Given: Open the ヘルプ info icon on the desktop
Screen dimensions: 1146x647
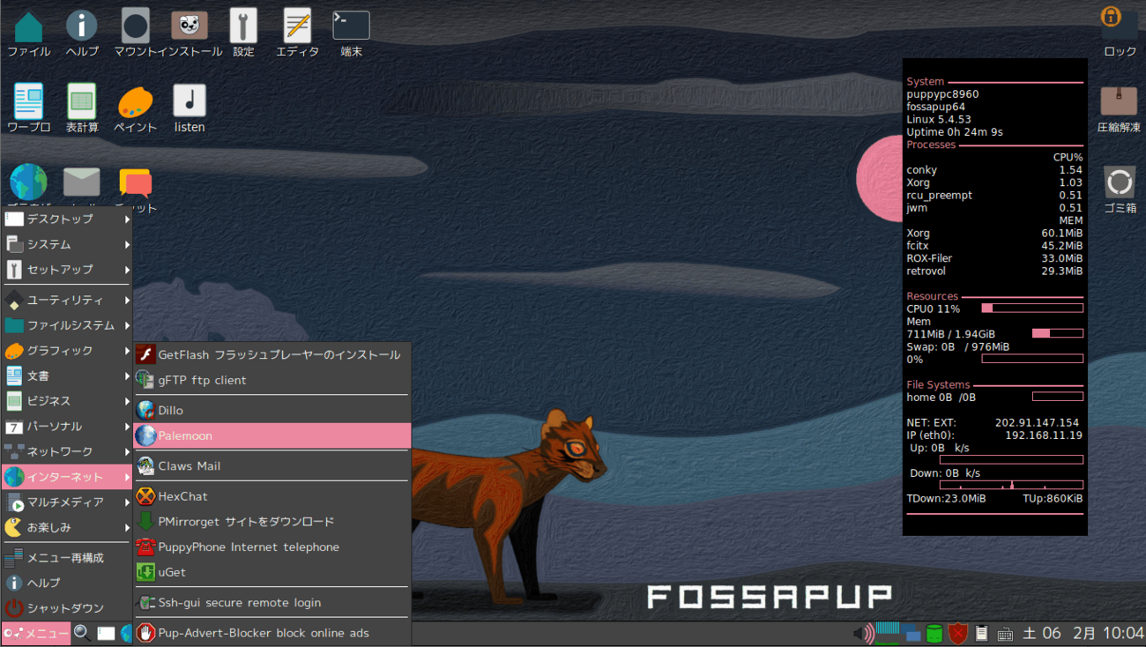Looking at the screenshot, I should 82,26.
